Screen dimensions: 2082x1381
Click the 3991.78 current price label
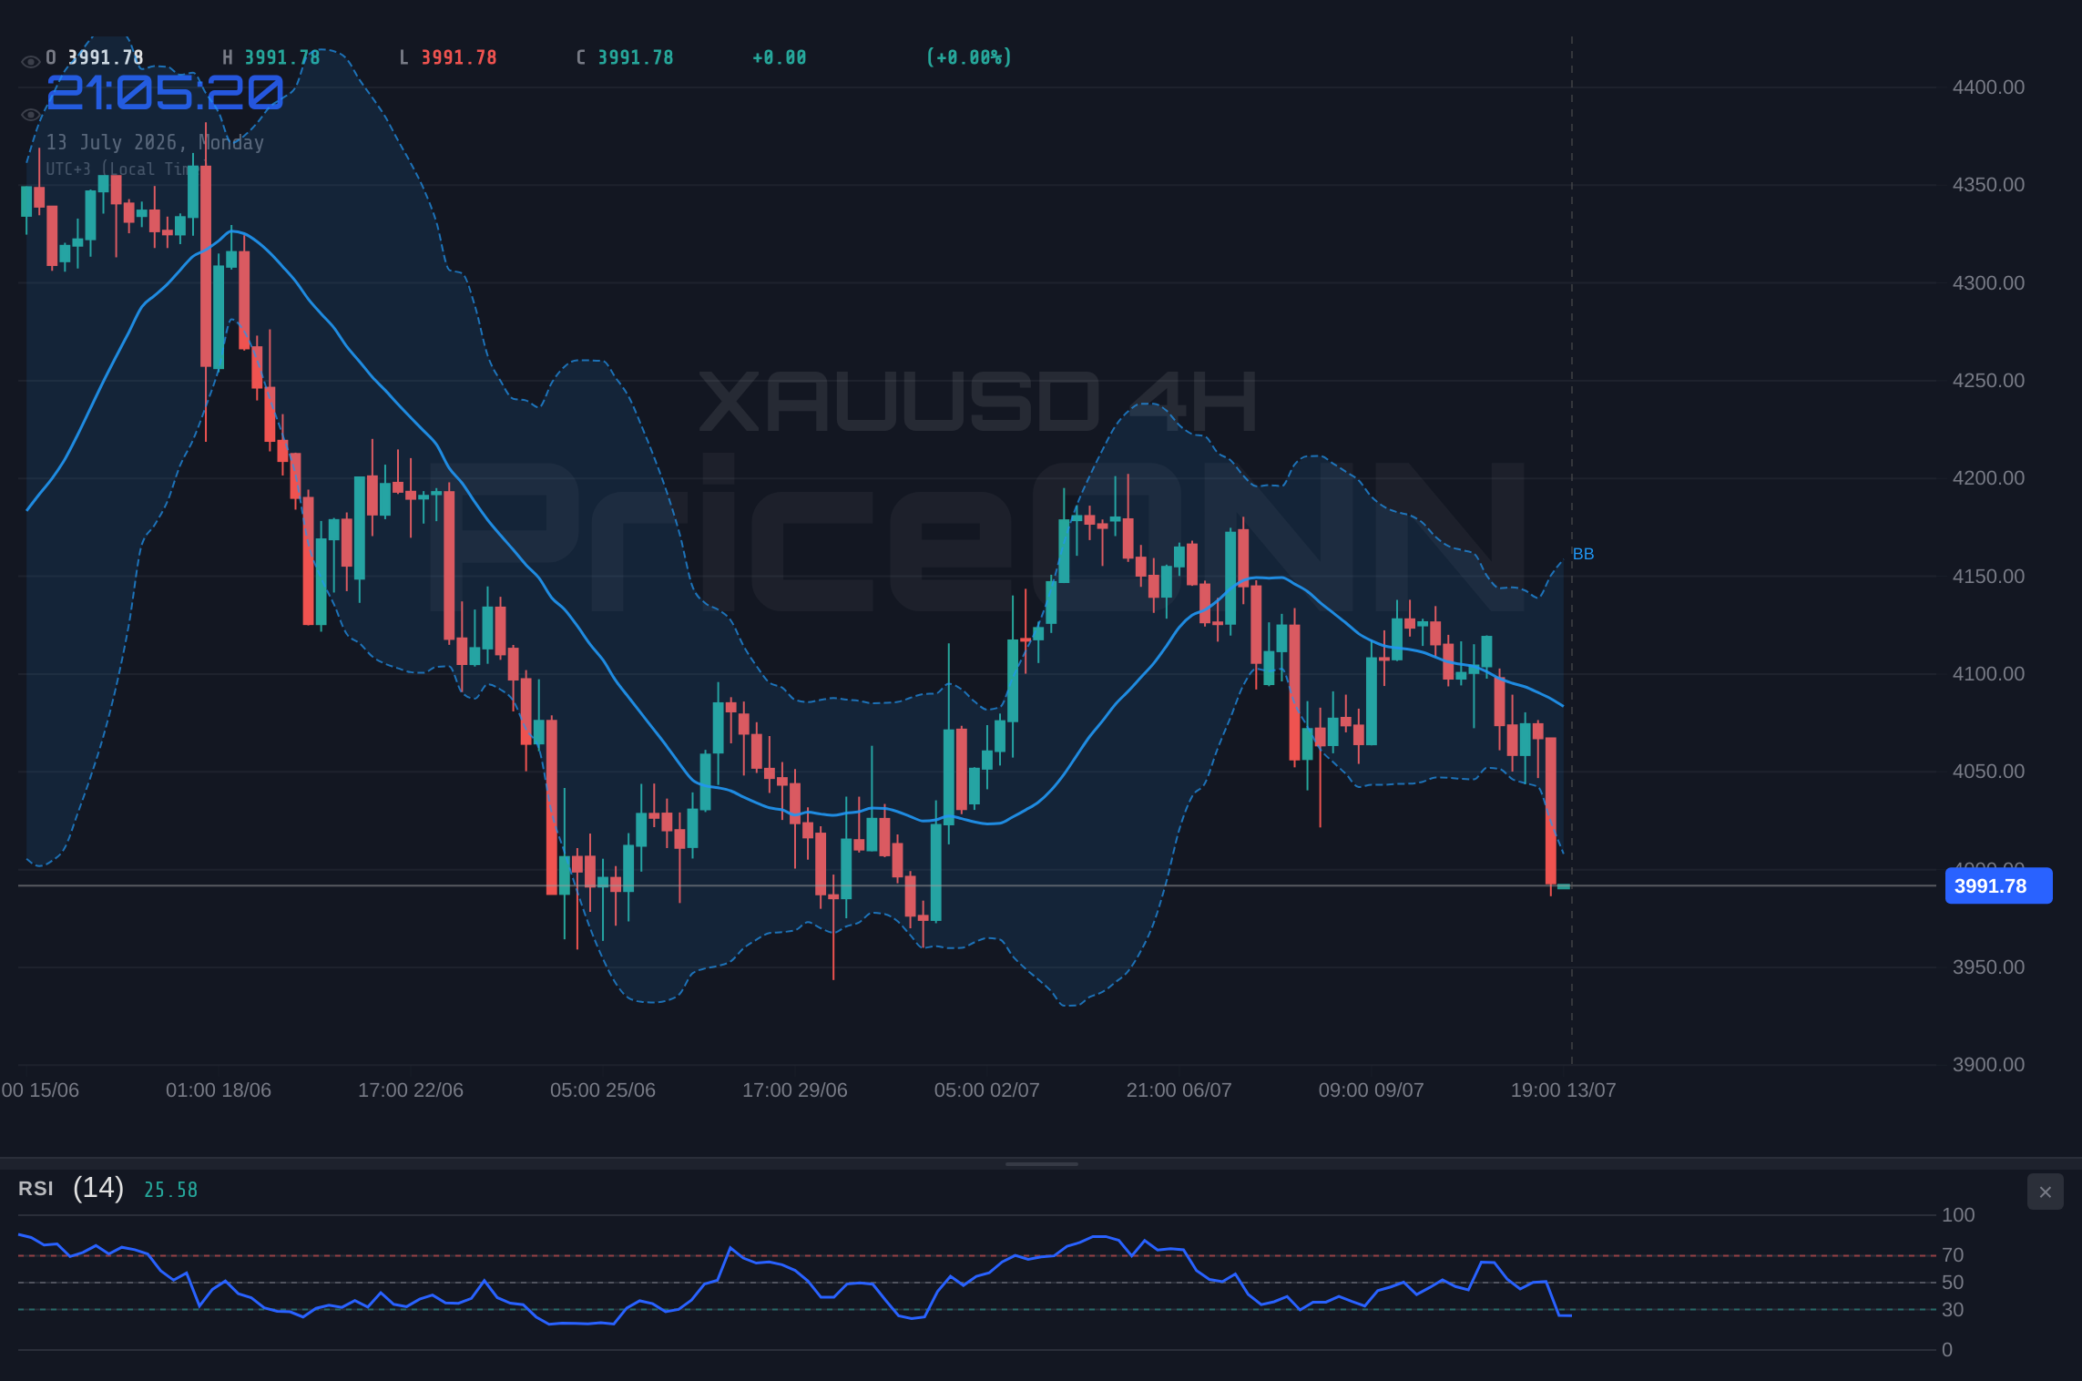(1998, 885)
